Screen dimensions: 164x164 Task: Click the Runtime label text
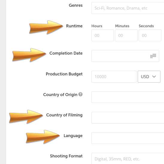tap(74, 26)
